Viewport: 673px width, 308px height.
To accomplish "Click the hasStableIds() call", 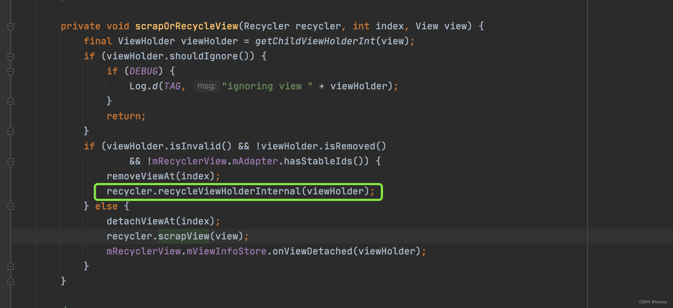I will [324, 161].
